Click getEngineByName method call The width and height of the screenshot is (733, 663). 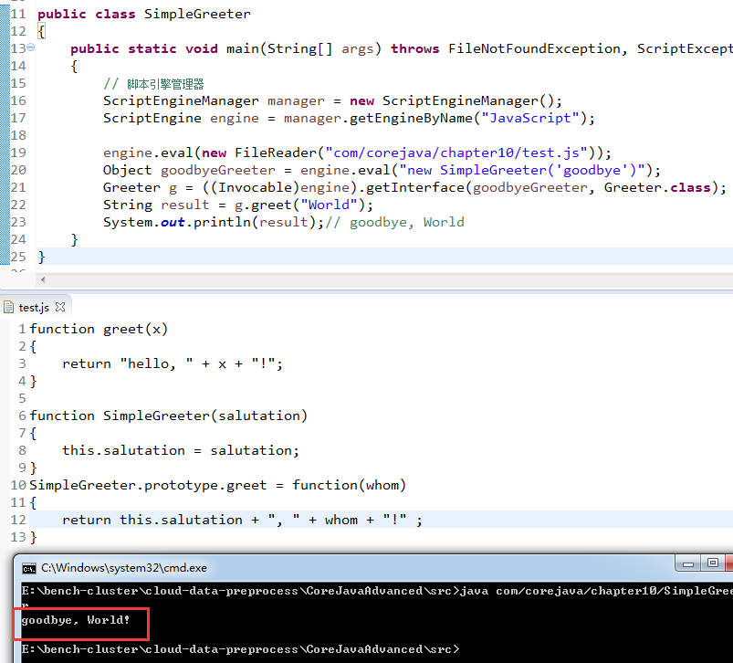pos(411,119)
